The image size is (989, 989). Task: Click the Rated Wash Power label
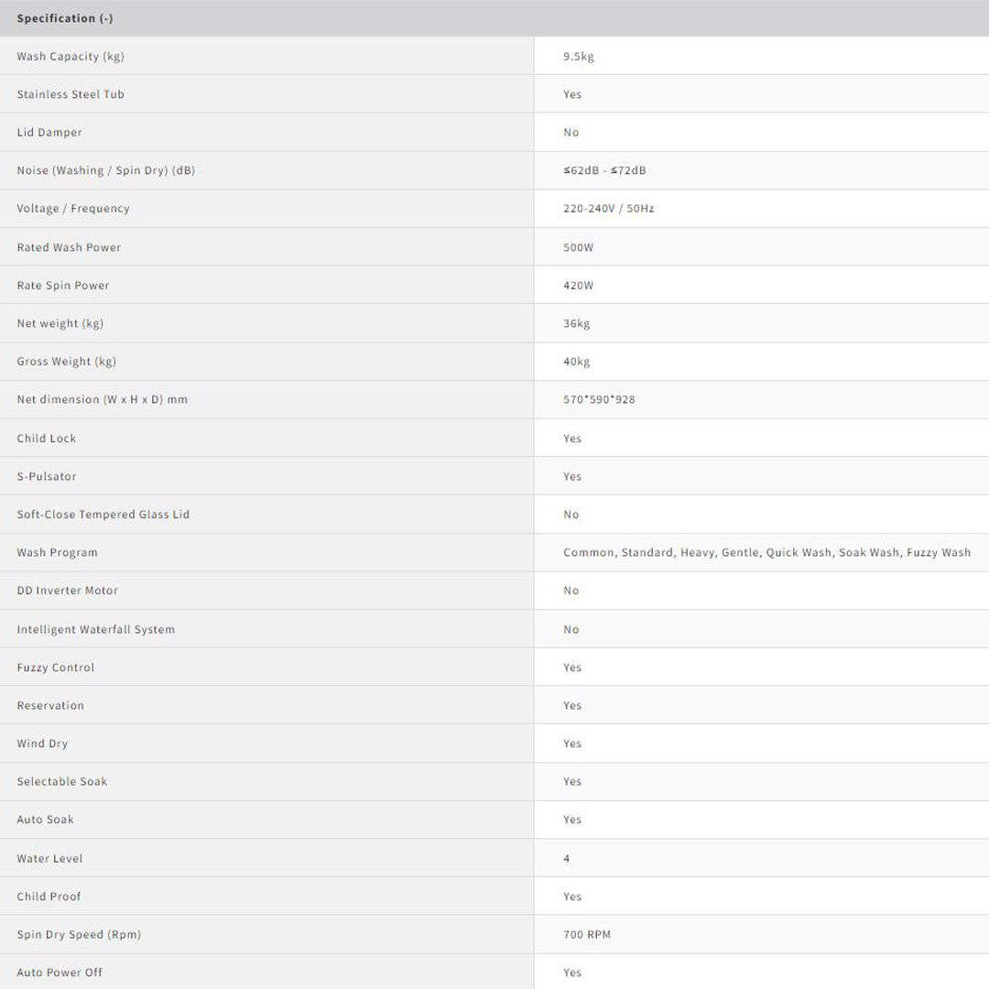coord(69,247)
